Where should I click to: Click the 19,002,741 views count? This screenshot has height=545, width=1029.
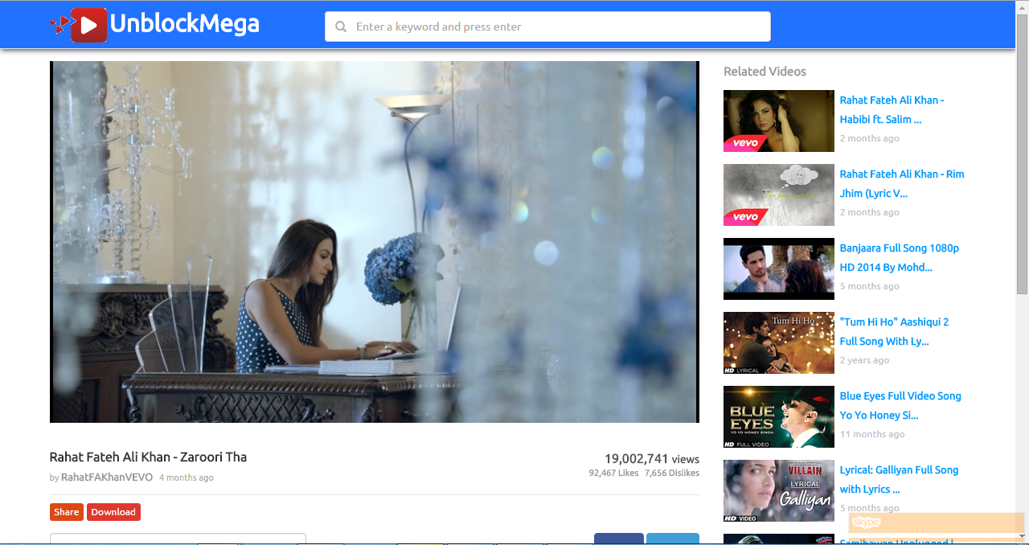tap(652, 458)
